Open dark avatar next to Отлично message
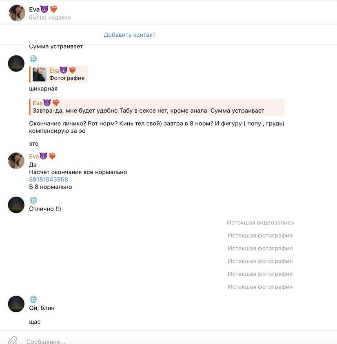The height and width of the screenshot is (344, 337). click(16, 205)
